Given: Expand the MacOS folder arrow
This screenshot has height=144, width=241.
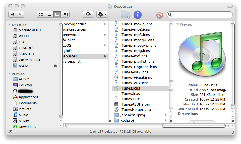Looking at the screenshot, I should coord(105,45).
